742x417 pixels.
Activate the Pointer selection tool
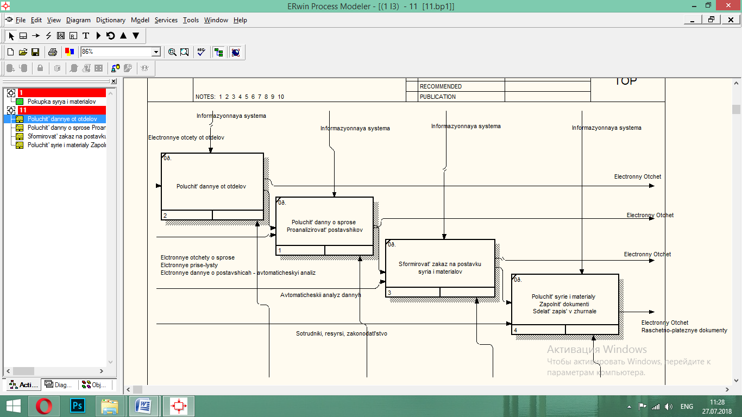coord(11,36)
